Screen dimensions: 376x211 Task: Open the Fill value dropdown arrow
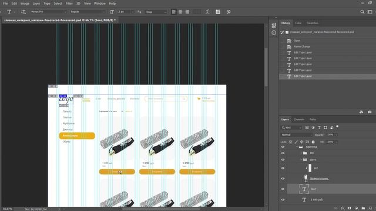tap(336, 142)
